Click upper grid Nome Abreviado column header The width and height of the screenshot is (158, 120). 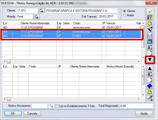point(43,23)
